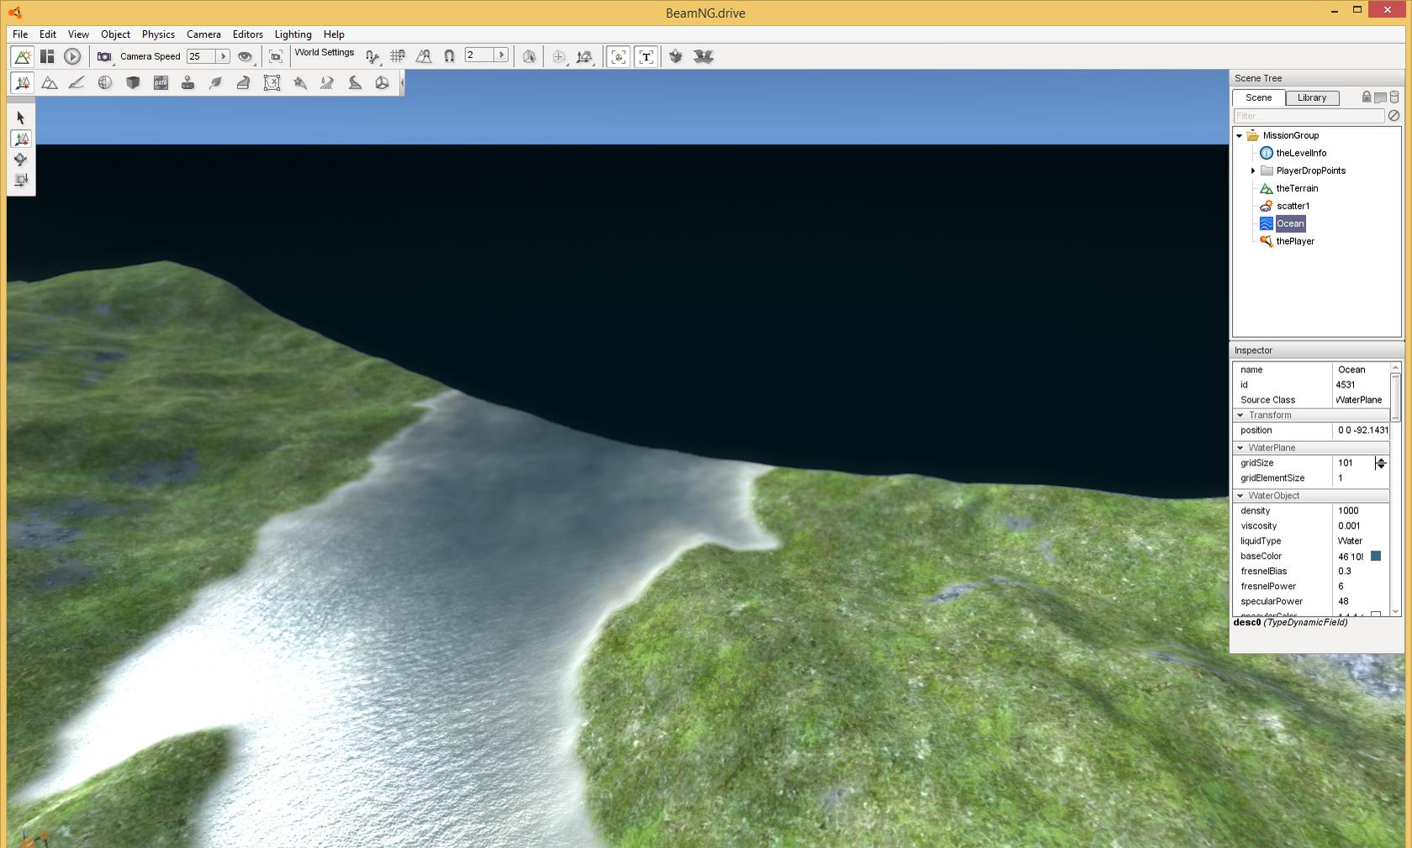Image resolution: width=1412 pixels, height=848 pixels.
Task: Click the add group icon in Scene Tree
Action: (1380, 97)
